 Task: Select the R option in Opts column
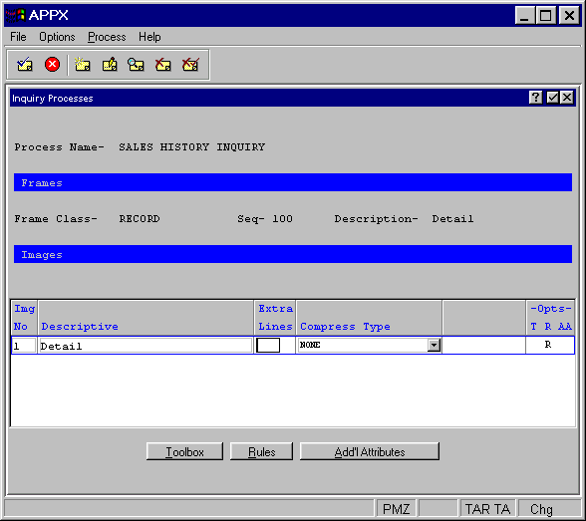[x=548, y=345]
